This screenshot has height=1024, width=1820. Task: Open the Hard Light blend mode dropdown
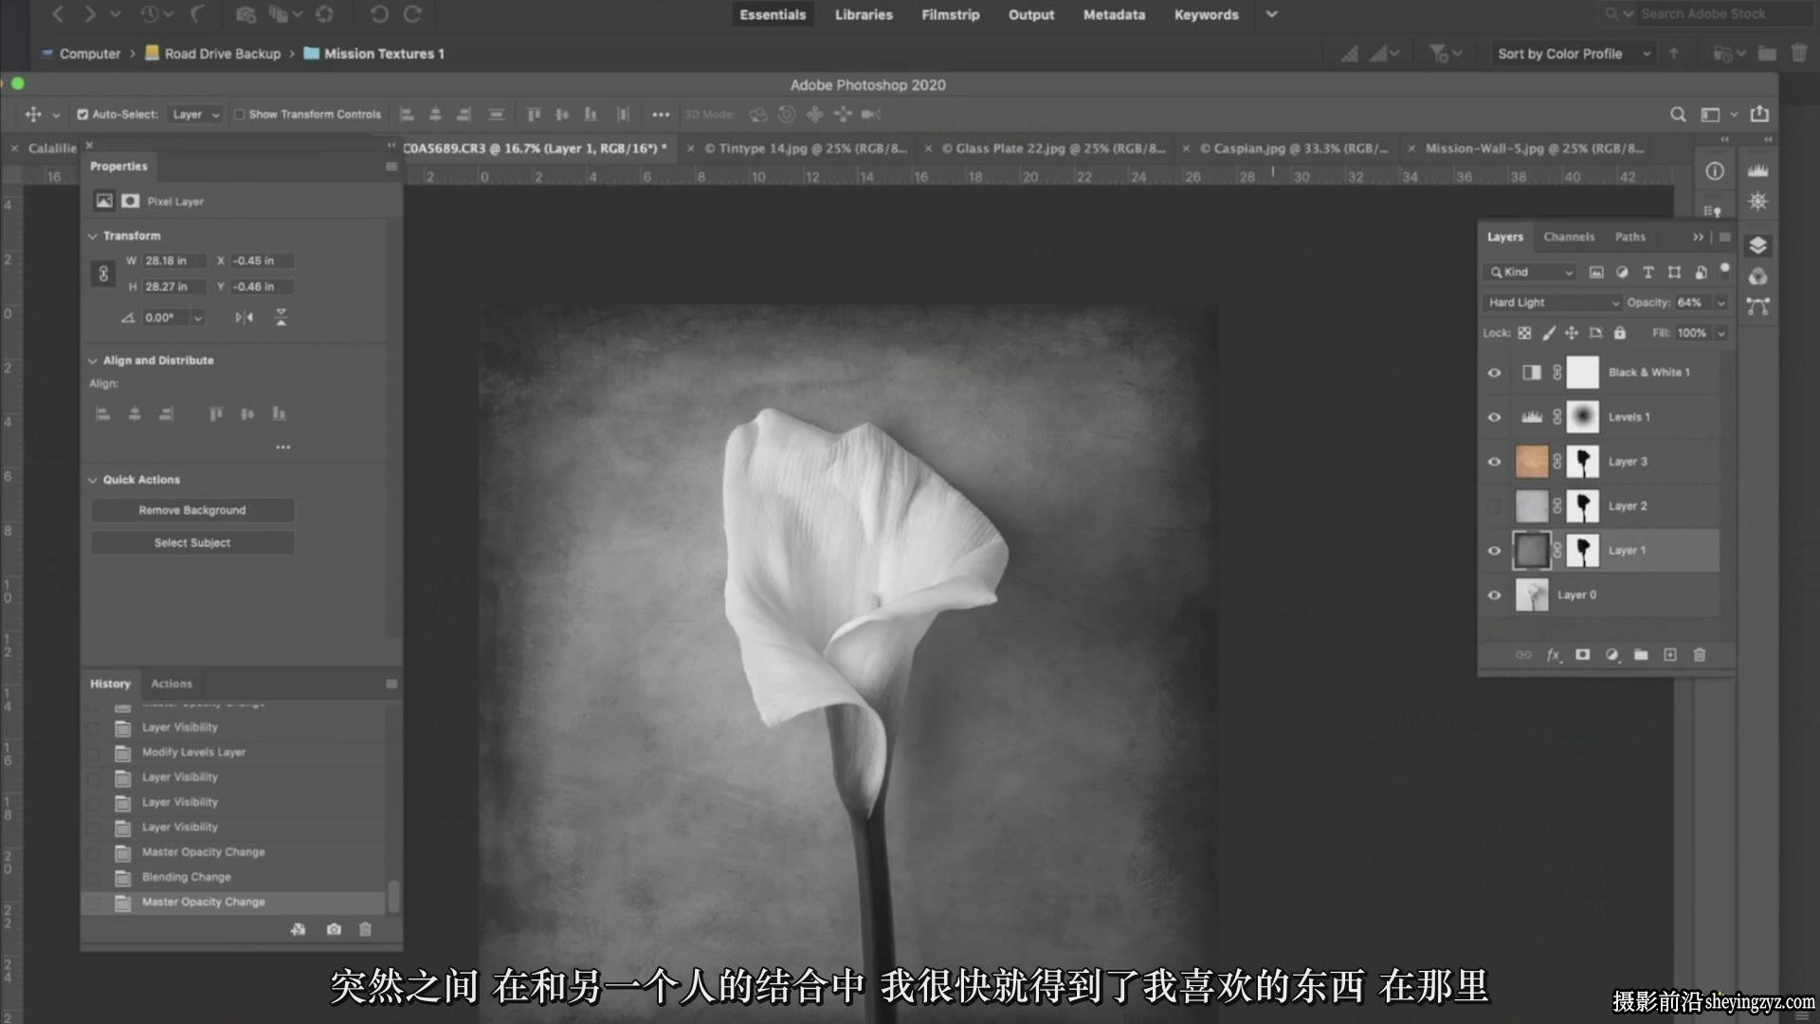click(1553, 302)
